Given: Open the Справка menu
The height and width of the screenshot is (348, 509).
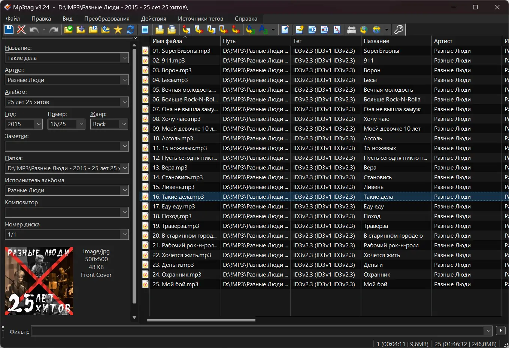Looking at the screenshot, I should pyautogui.click(x=246, y=19).
